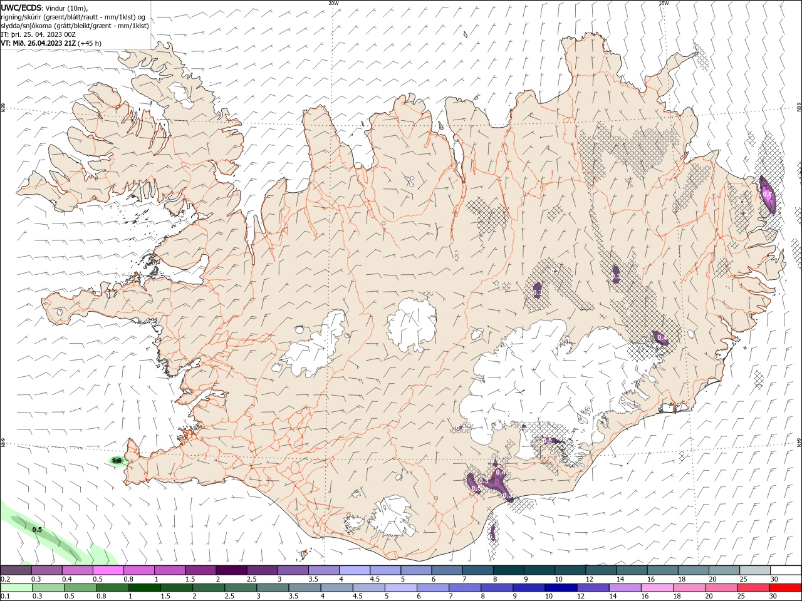Click the '0.5' label on green rain band
This screenshot has height=601, width=802.
[x=37, y=530]
